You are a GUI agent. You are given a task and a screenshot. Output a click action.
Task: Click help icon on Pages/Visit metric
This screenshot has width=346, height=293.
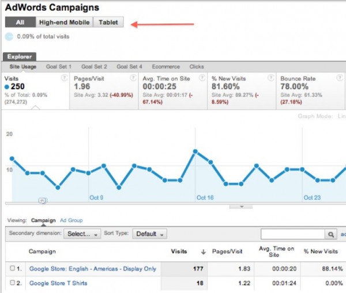pos(133,78)
